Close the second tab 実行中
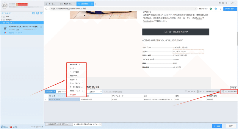 pyautogui.click(x=74, y=4)
